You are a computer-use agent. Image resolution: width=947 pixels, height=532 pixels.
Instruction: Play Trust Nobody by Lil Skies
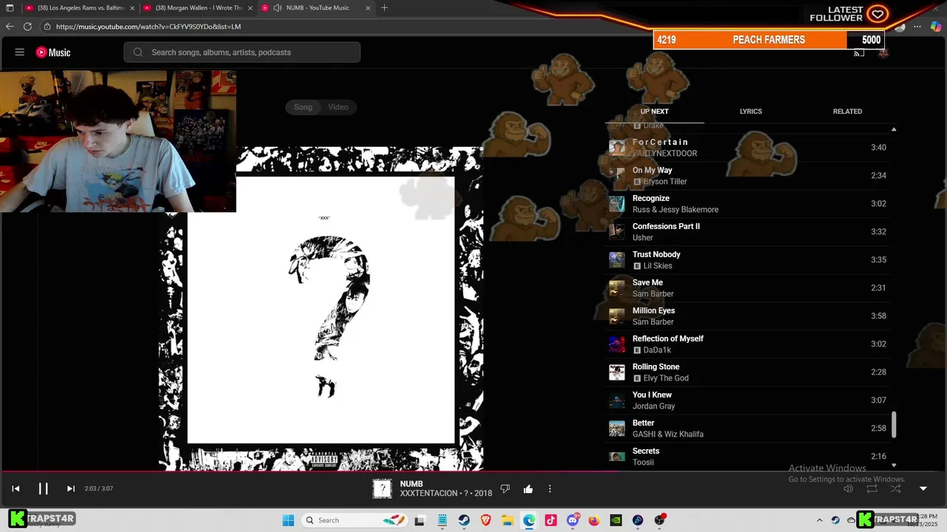(x=747, y=260)
